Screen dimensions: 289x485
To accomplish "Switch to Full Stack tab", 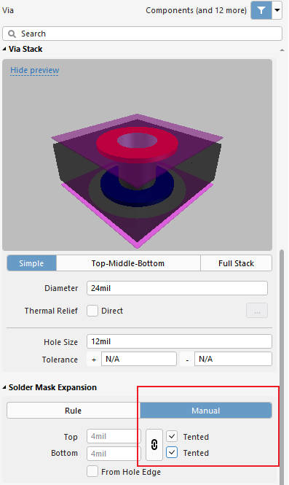I will tap(236, 263).
